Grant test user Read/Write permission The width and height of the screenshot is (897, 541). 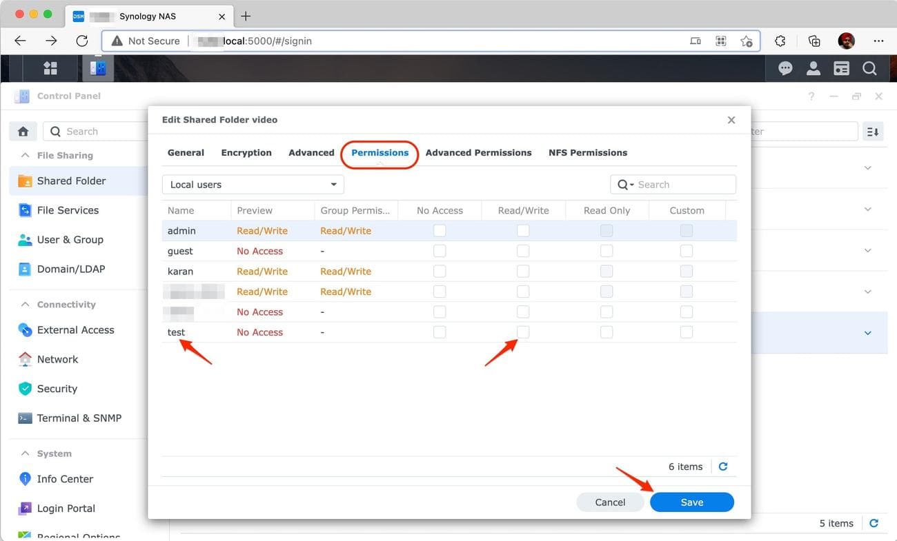[523, 331]
